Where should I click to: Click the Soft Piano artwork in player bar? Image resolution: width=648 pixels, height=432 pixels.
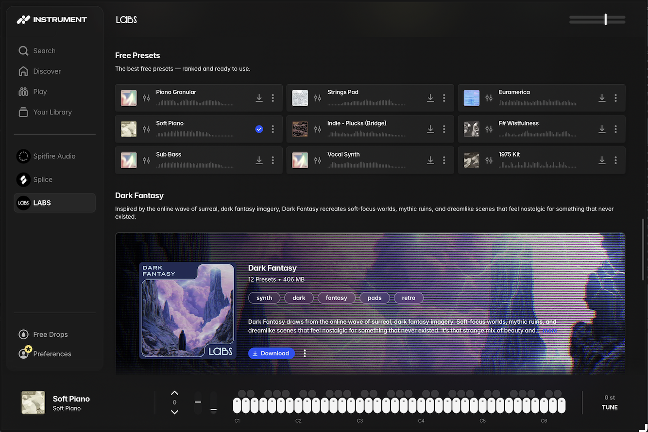(x=33, y=403)
